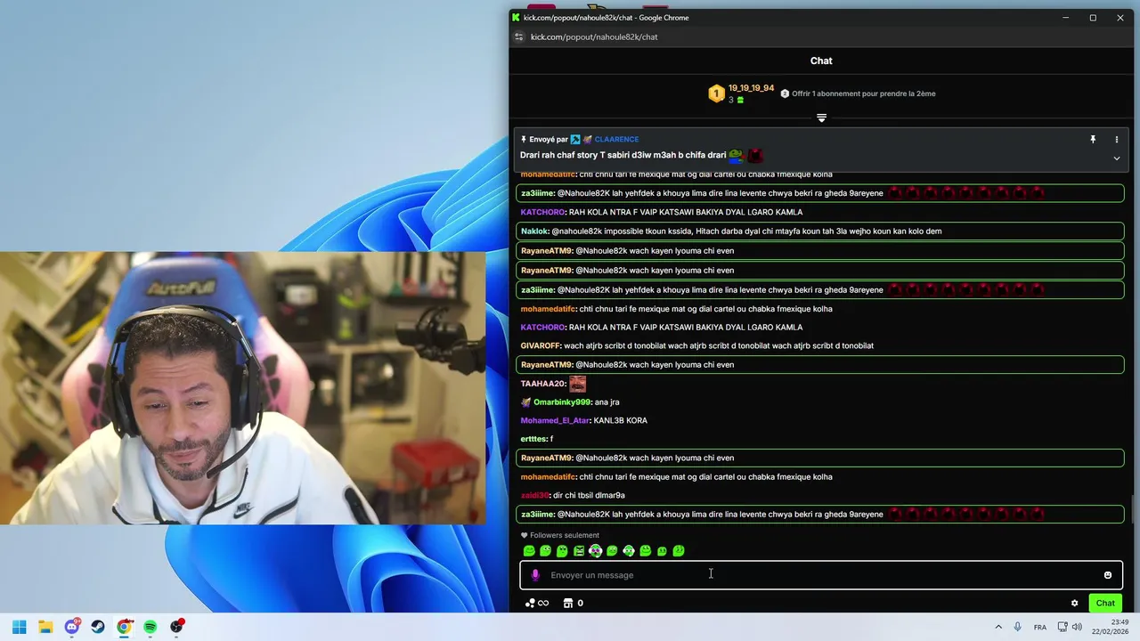
Task: Click the kick.com popout URL address bar
Action: tap(594, 37)
